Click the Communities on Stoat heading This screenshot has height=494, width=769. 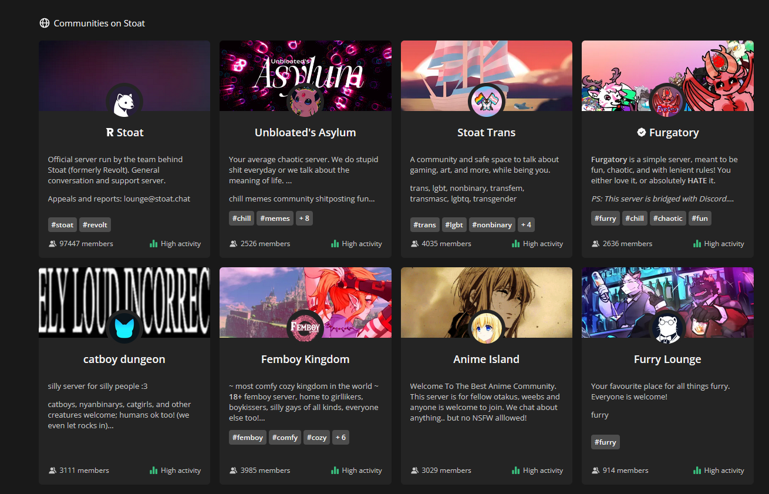[x=99, y=23]
